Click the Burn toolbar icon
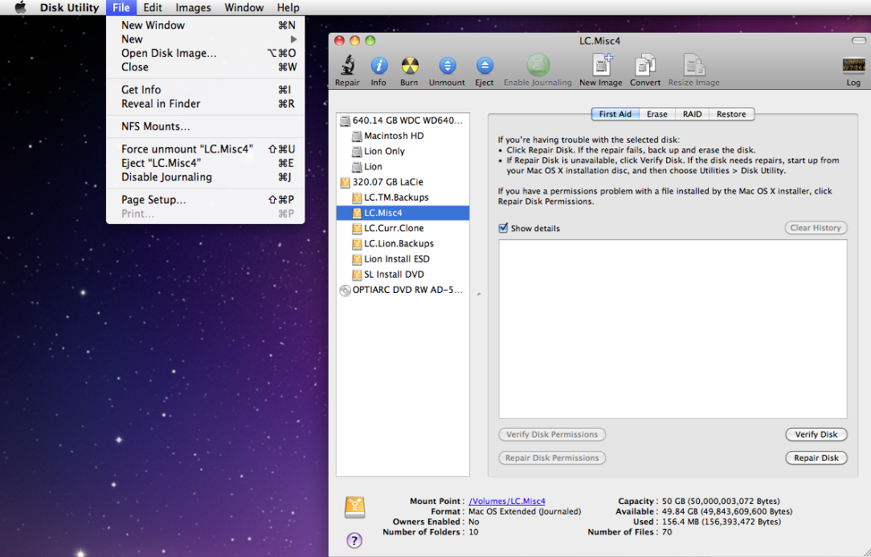Screen dimensions: 871x557 (409, 67)
